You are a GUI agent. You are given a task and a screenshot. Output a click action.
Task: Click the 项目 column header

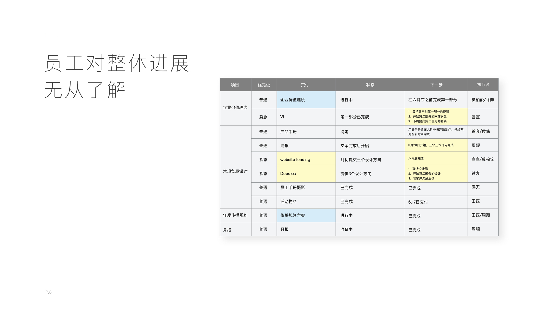(235, 85)
